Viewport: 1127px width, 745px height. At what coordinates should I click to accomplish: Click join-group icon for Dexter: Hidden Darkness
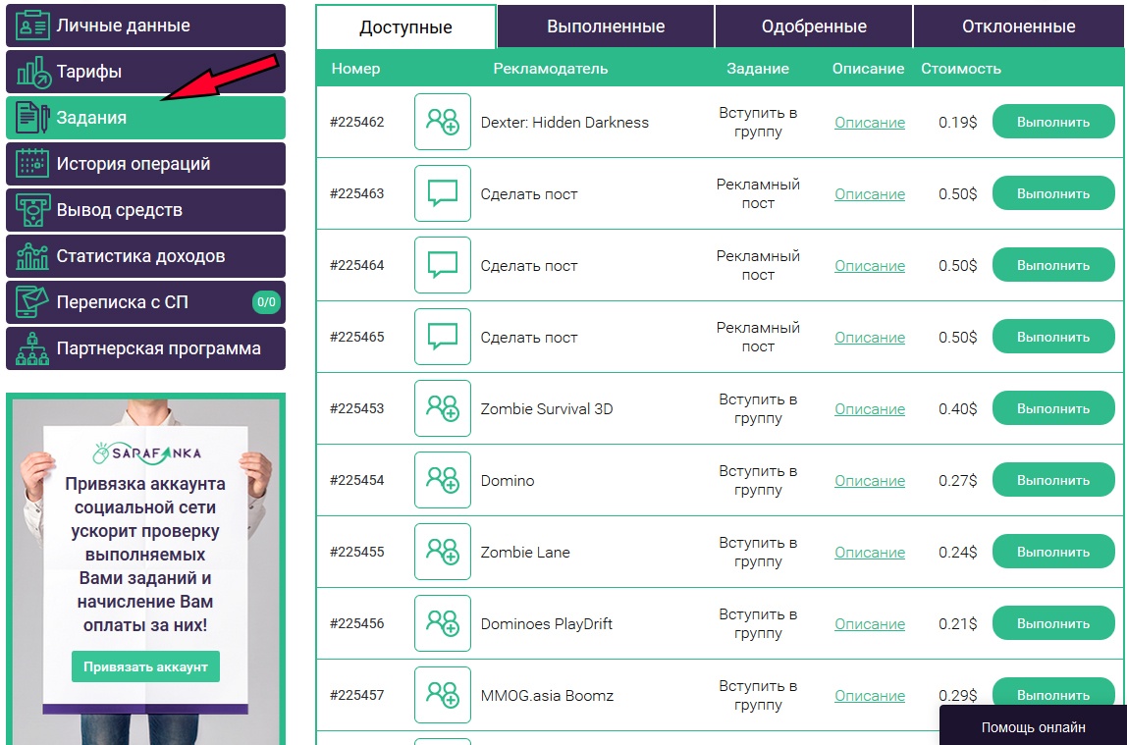443,122
